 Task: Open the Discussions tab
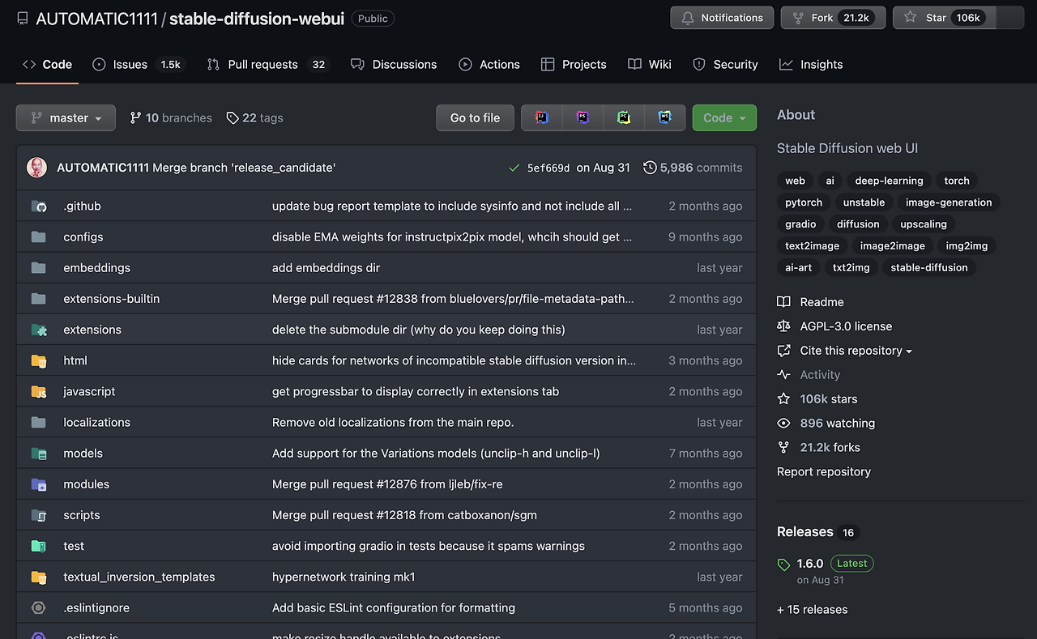(x=395, y=64)
